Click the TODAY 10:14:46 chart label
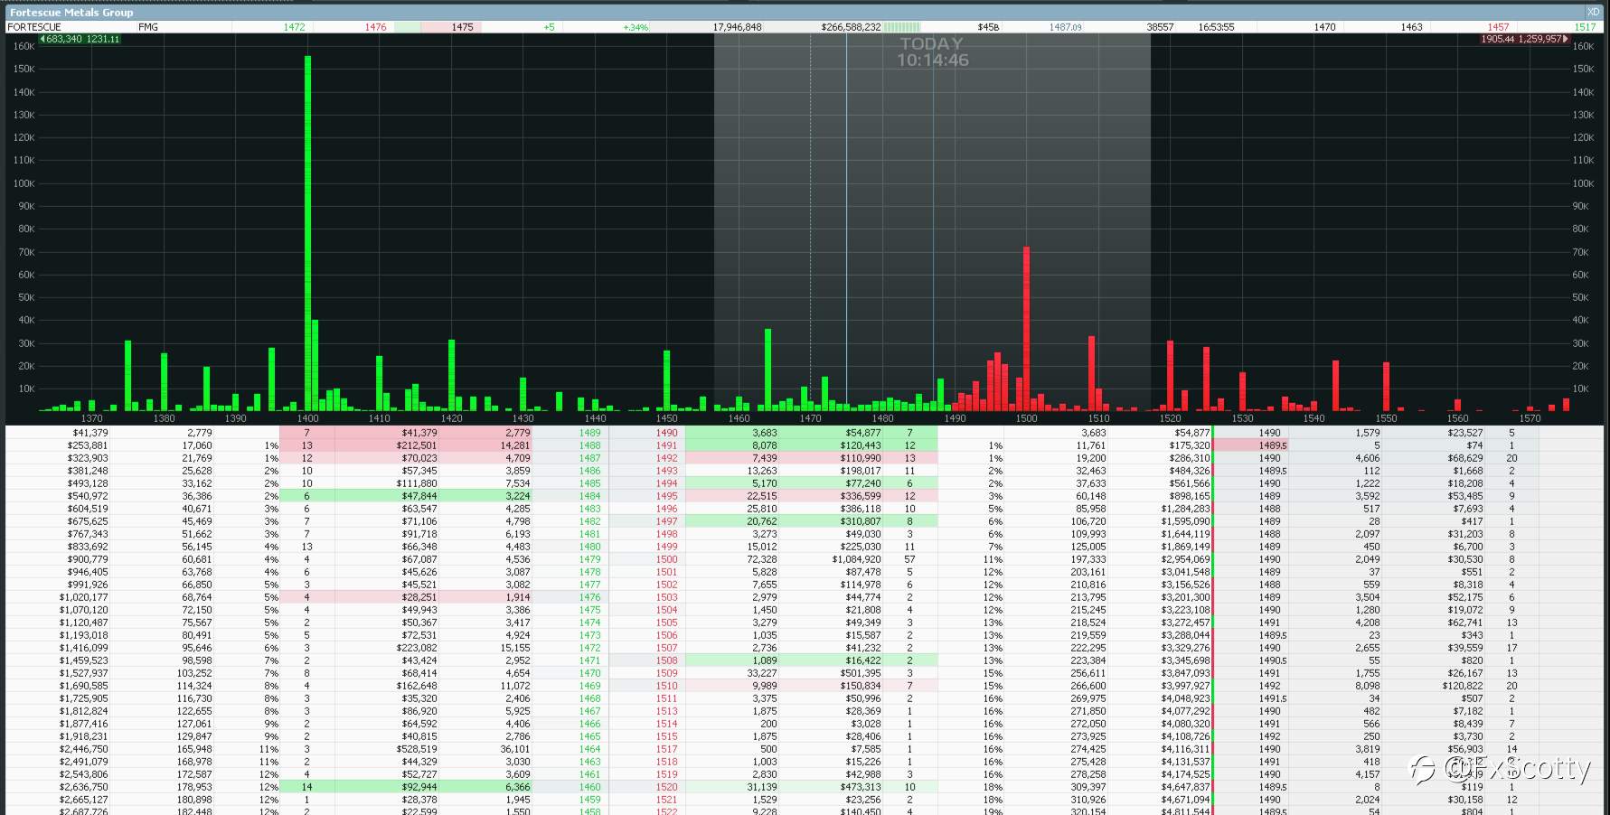Image resolution: width=1610 pixels, height=815 pixels. [932, 52]
